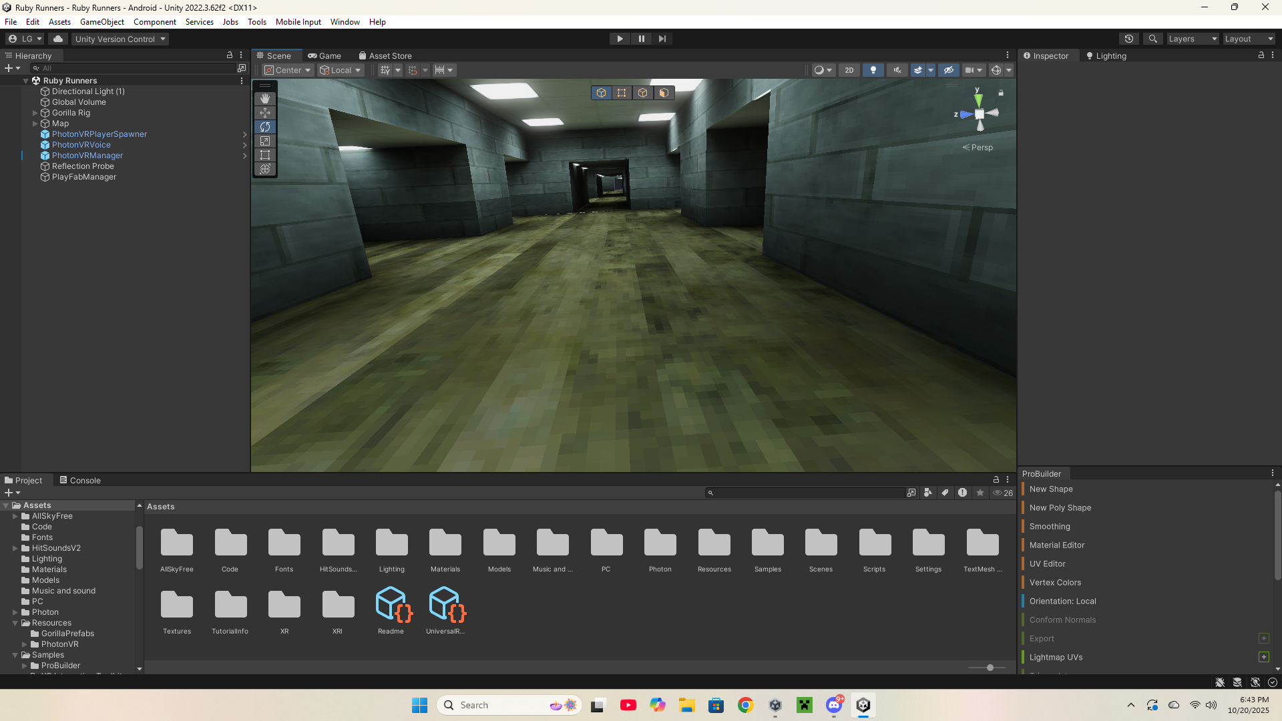The image size is (1282, 721).
Task: Select the Scale tool
Action: (x=265, y=141)
